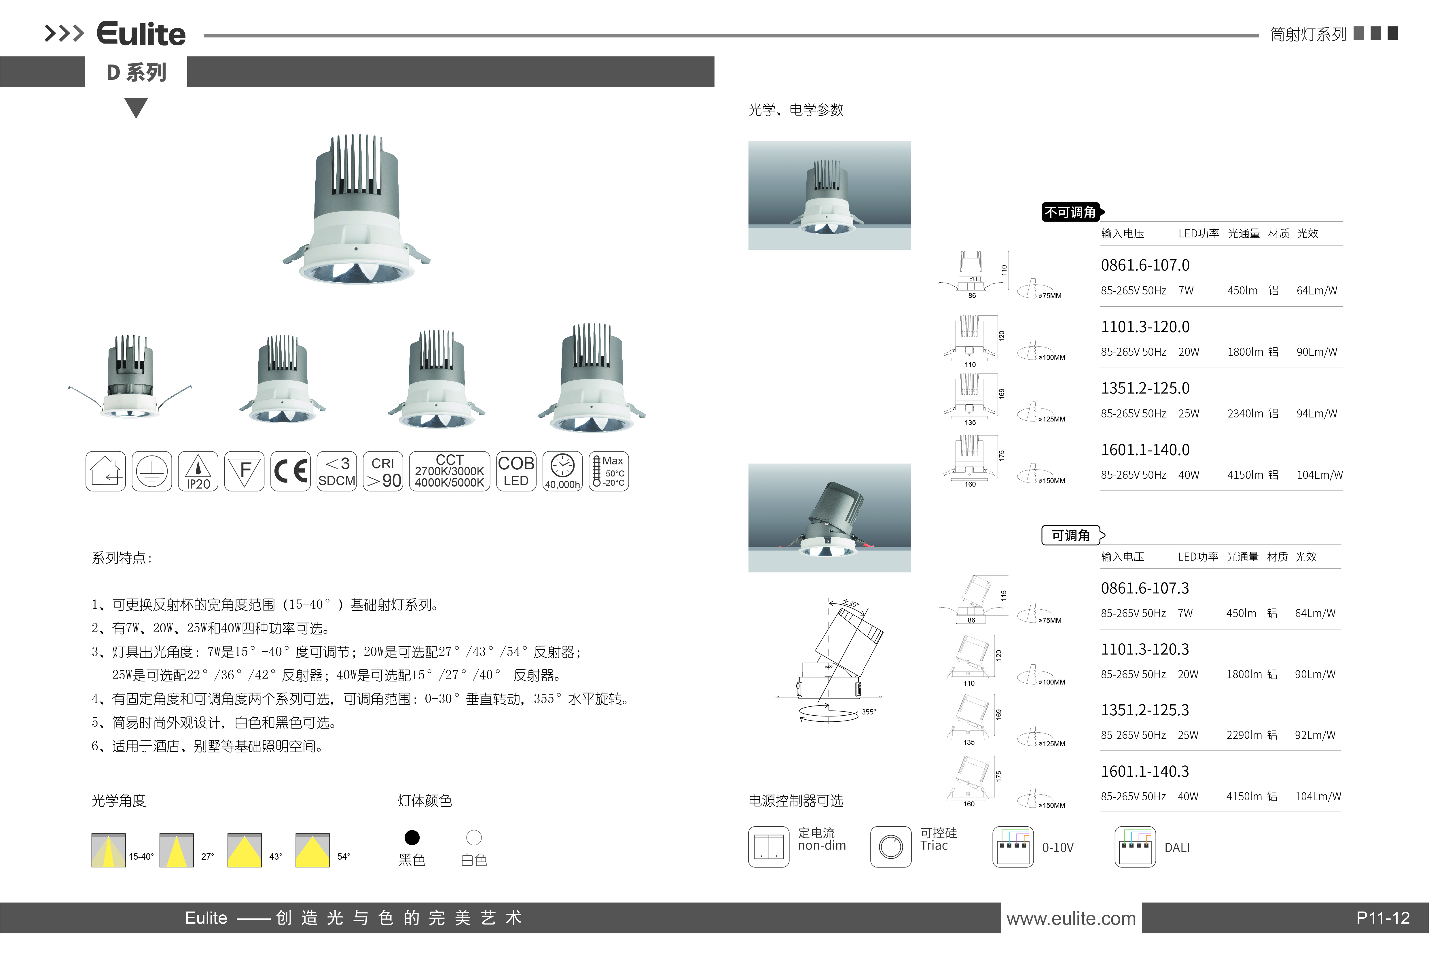Select the black body color circle

[x=412, y=837]
